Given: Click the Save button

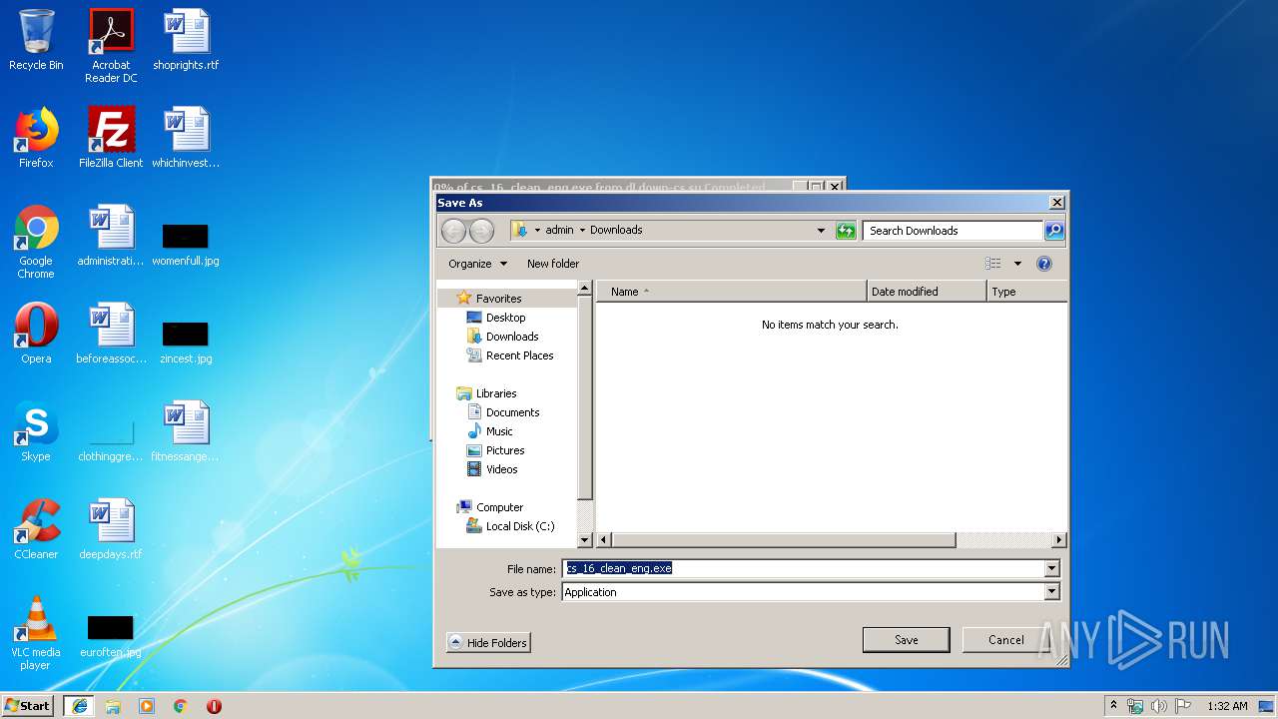Looking at the screenshot, I should coord(906,640).
